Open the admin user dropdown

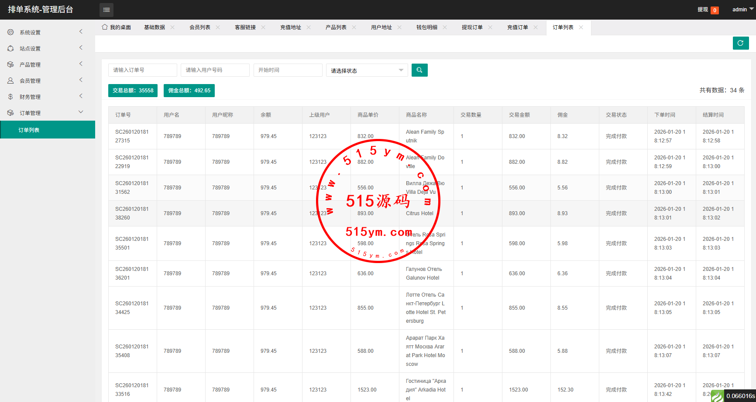click(742, 10)
